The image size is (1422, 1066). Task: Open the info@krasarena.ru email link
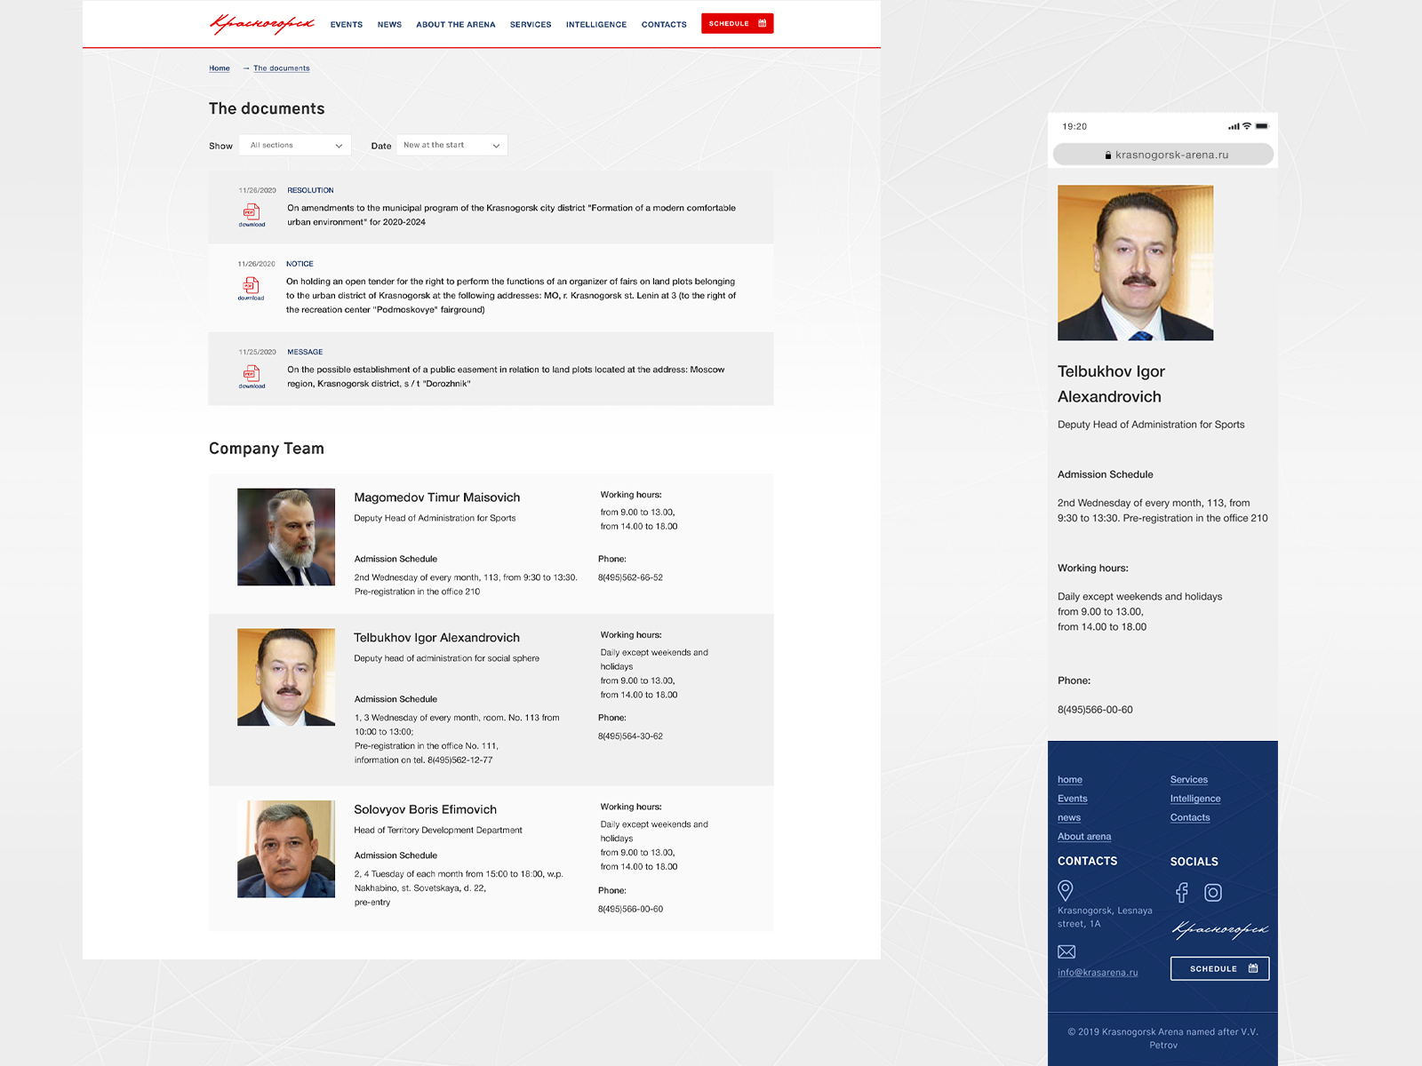point(1098,973)
